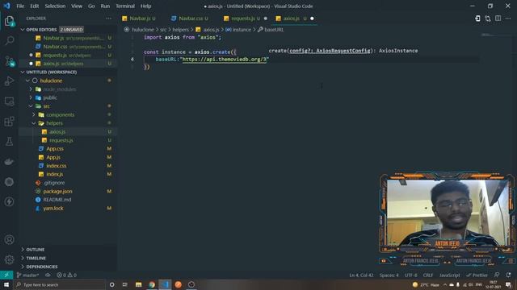This screenshot has width=517, height=290.
Task: Open the Extensions view
Action: 9,122
